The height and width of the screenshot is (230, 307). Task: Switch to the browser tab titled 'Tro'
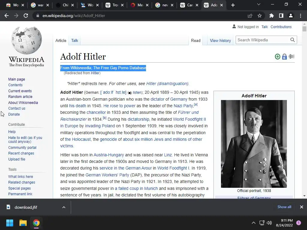tap(115, 5)
